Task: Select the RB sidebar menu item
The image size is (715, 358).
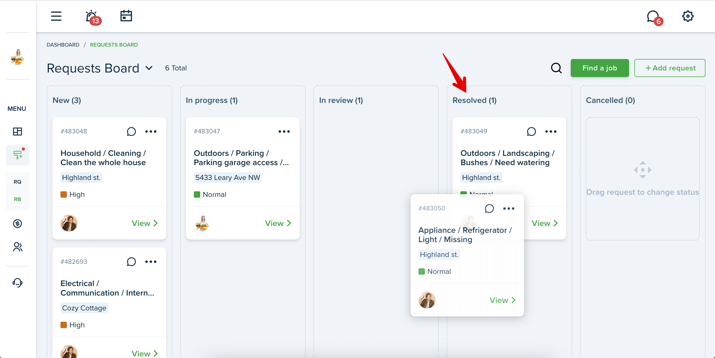Action: pyautogui.click(x=17, y=199)
